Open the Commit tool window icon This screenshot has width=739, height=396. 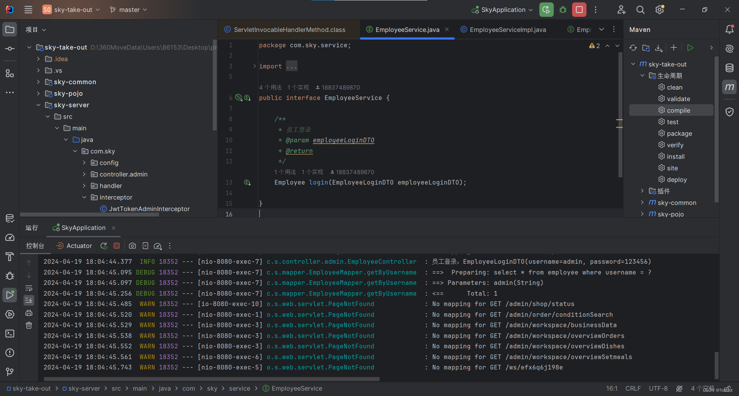click(10, 49)
